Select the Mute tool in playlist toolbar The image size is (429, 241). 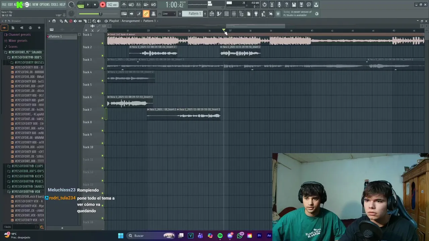[x=75, y=21]
